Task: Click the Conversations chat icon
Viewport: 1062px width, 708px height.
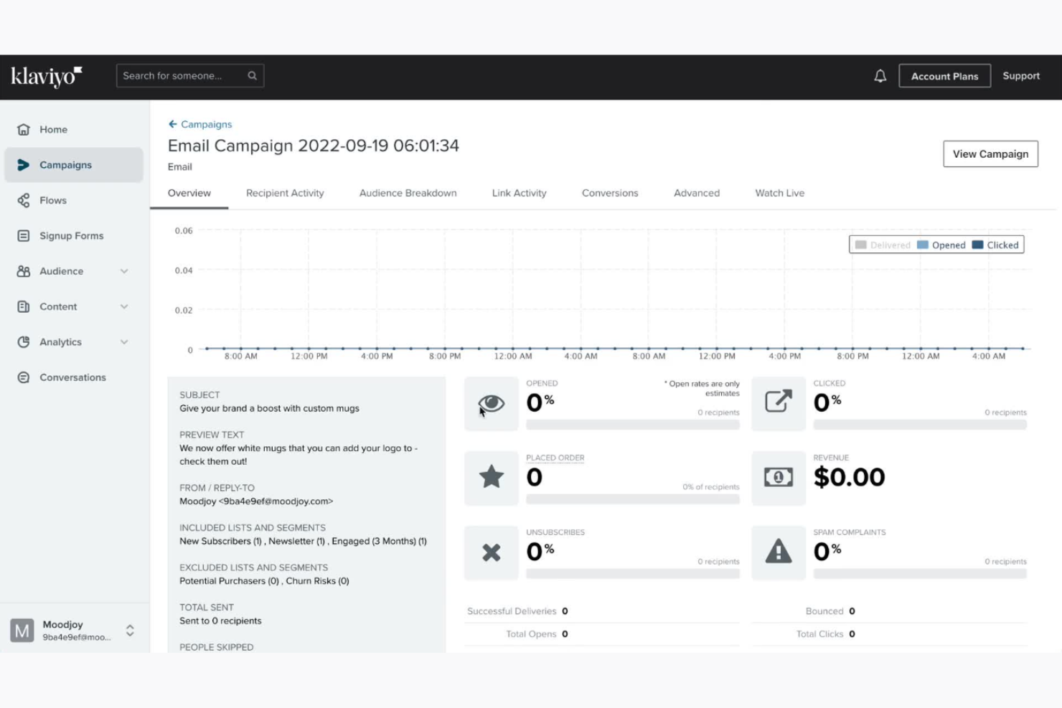Action: point(24,377)
